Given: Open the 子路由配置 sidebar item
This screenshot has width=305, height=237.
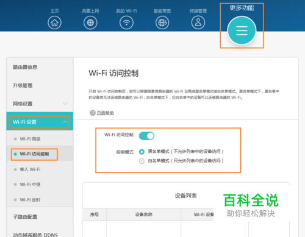Looking at the screenshot, I should pos(25,217).
